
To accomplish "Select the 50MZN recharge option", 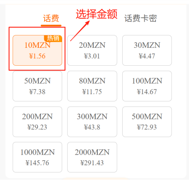I will [37, 86].
